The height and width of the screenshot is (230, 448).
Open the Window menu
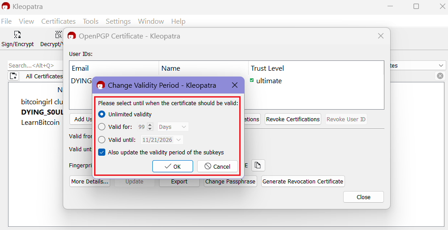point(151,21)
